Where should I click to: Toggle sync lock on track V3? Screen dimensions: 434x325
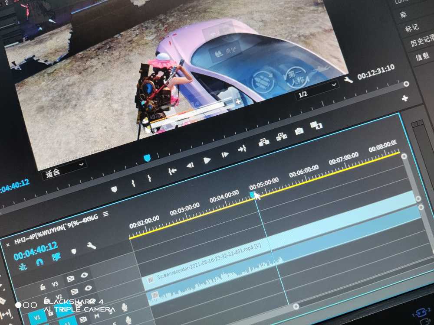click(x=70, y=279)
